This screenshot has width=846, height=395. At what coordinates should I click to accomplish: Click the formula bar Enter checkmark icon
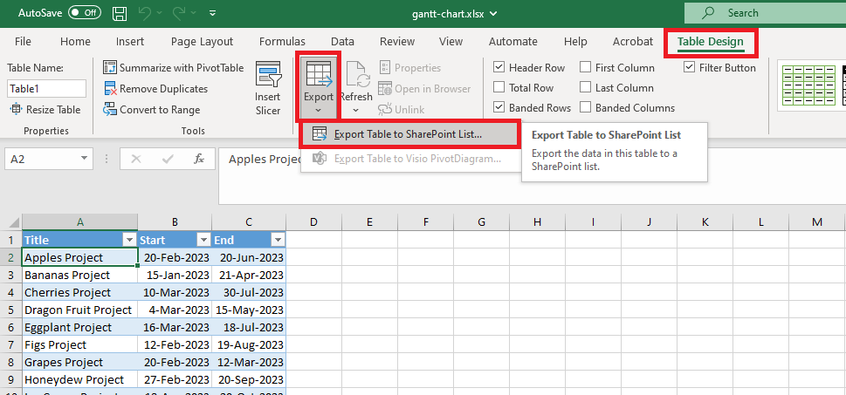(168, 159)
